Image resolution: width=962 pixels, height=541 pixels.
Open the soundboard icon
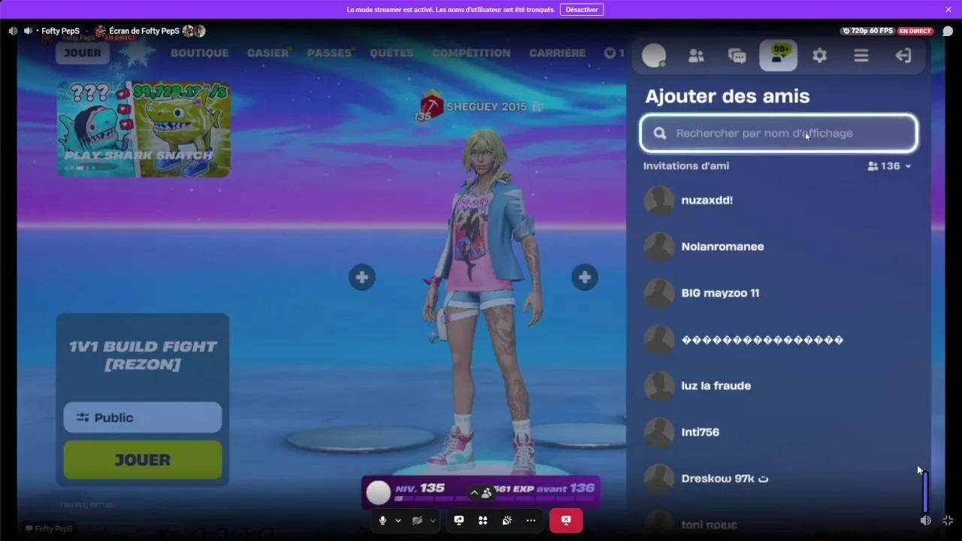pos(507,520)
